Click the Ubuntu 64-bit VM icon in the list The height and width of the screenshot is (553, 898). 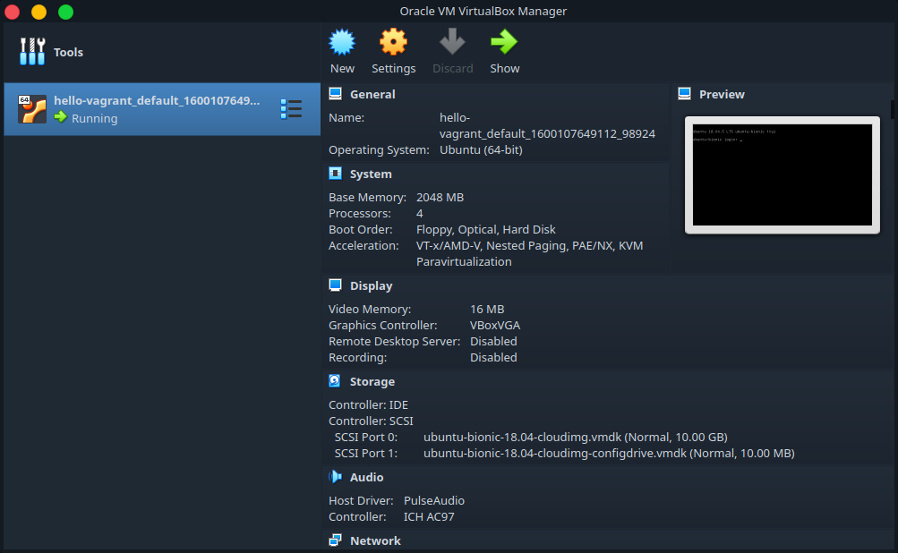click(x=32, y=109)
